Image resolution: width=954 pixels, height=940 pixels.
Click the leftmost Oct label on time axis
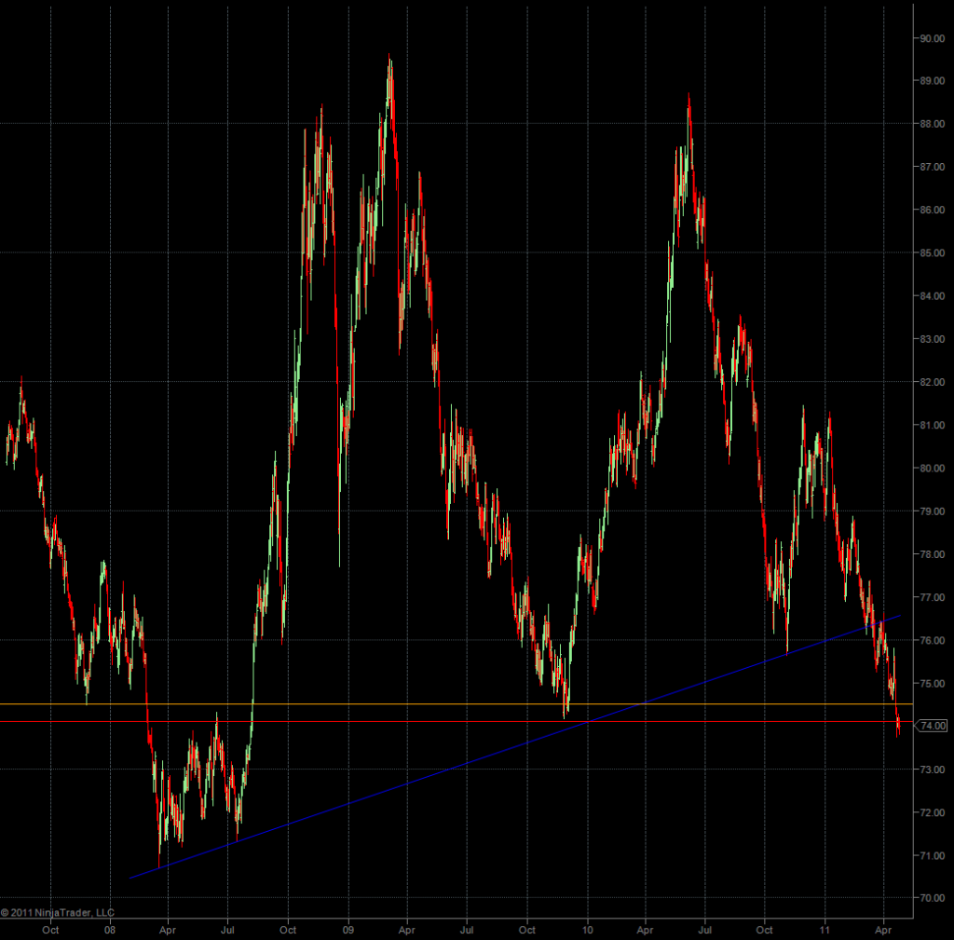[50, 930]
